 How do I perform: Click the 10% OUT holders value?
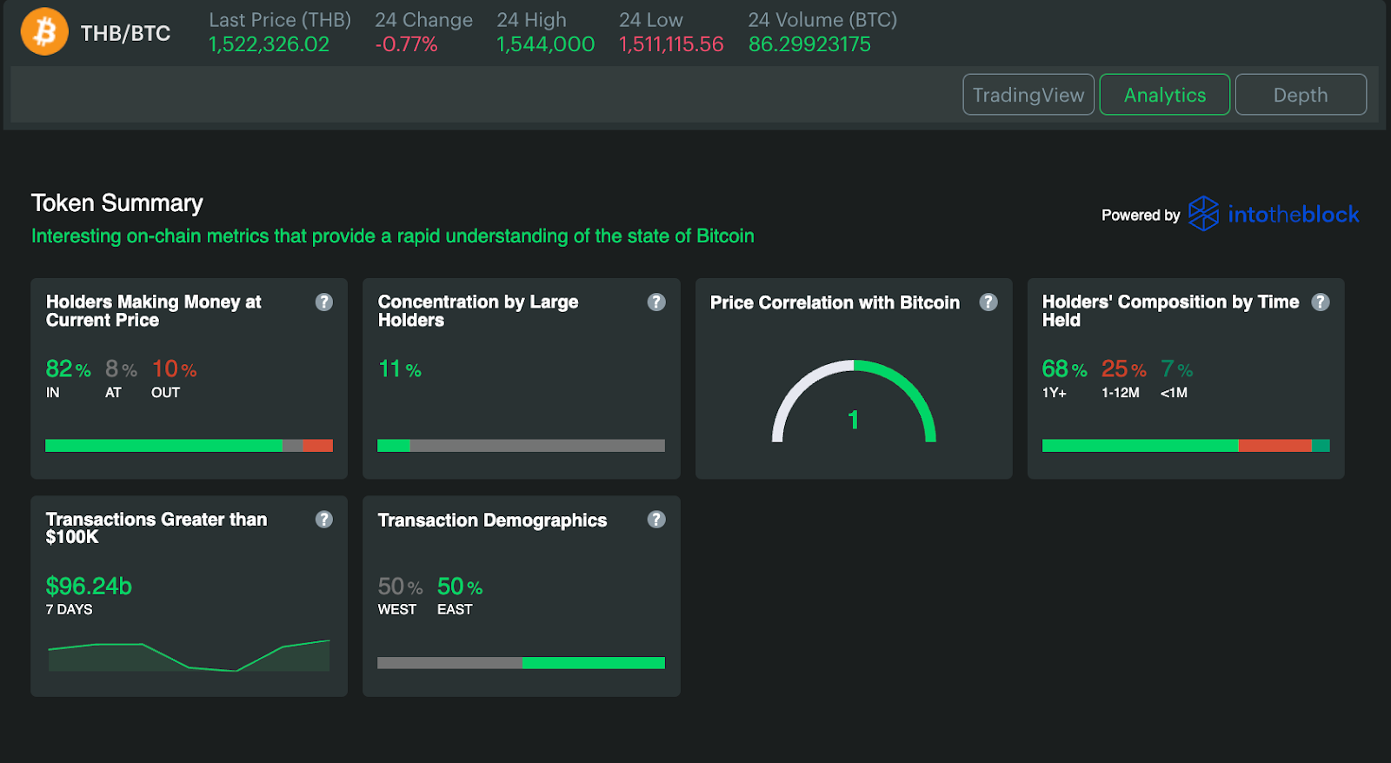click(x=174, y=369)
